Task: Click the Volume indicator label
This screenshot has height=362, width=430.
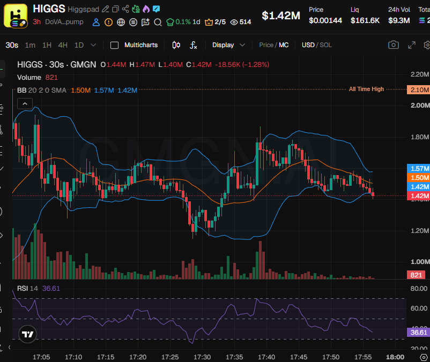Action: click(29, 78)
